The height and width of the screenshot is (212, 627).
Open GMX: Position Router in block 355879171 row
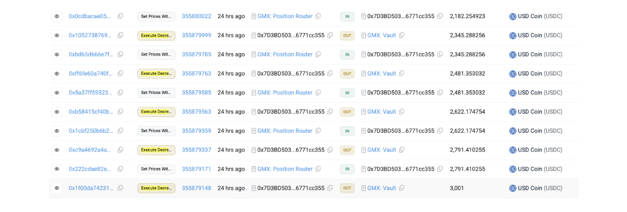[x=285, y=169]
